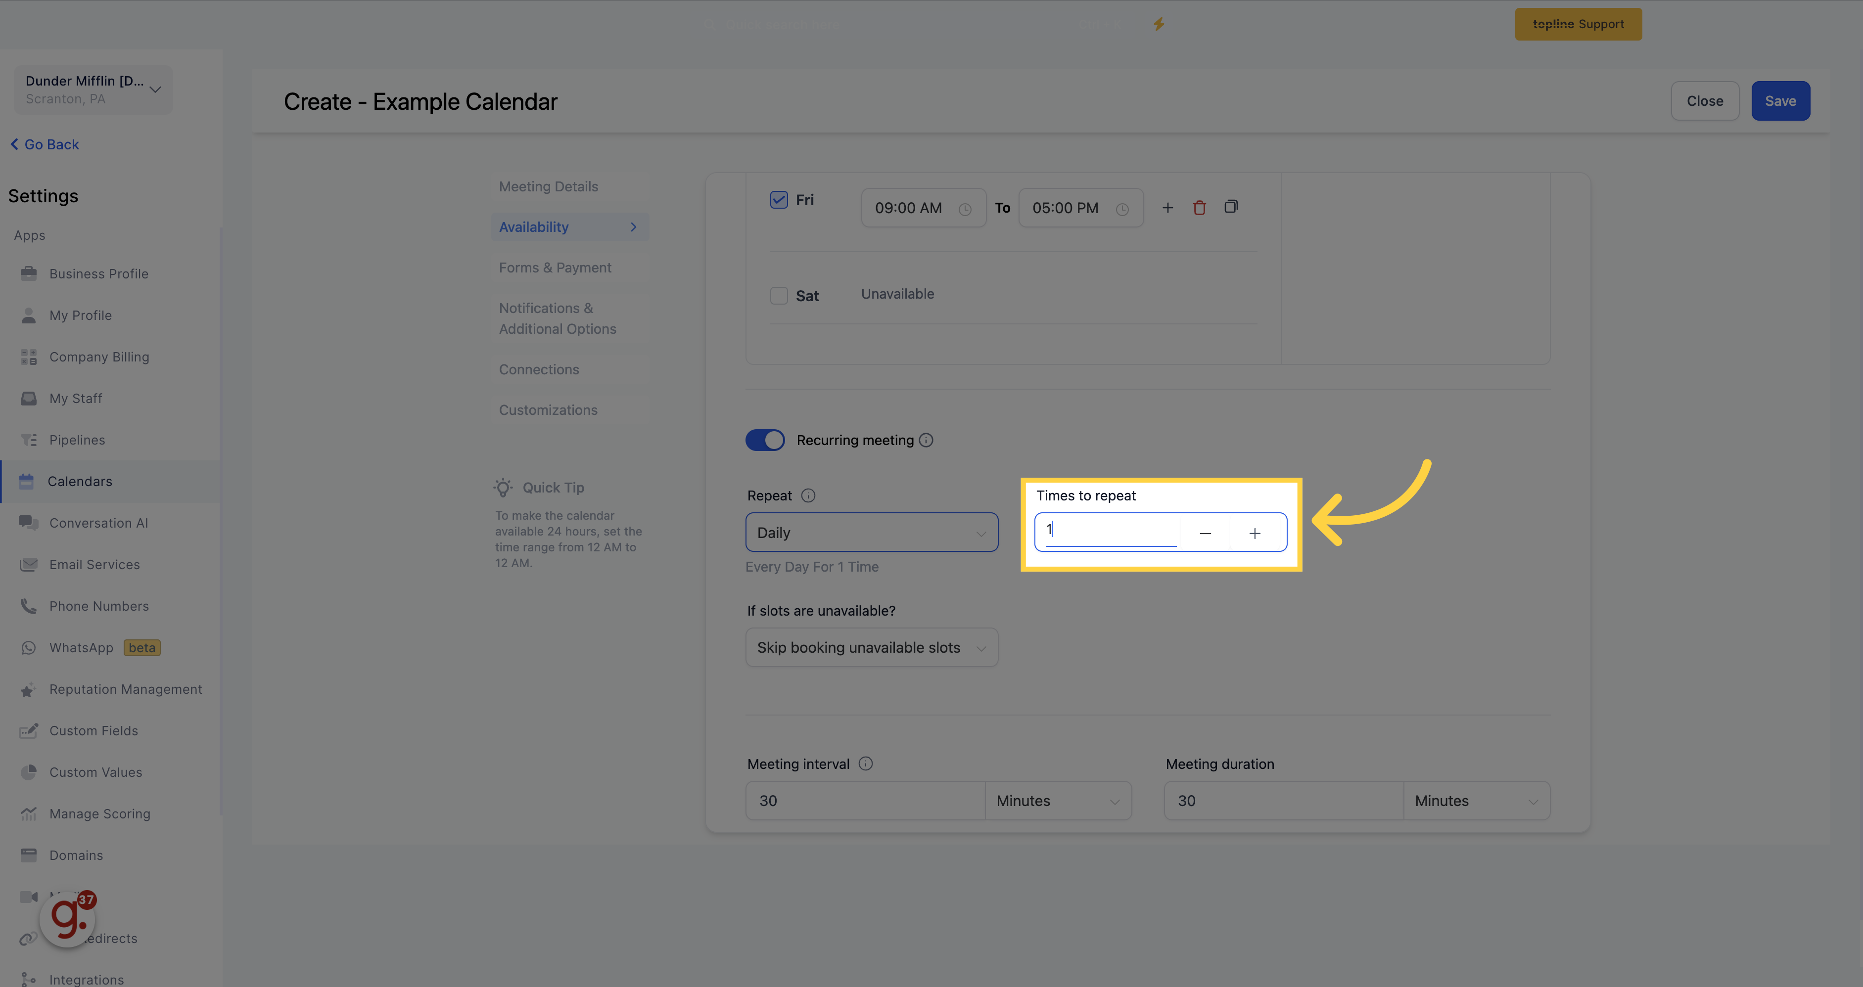1863x987 pixels.
Task: Click the Business Profile briefcase icon
Action: point(28,273)
